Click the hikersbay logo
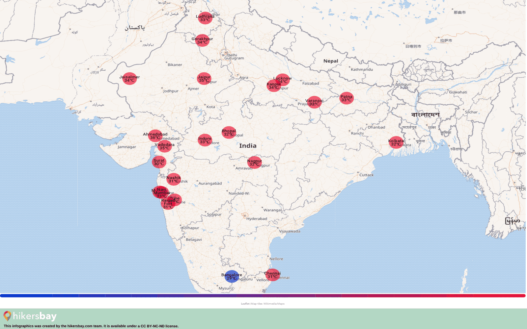The image size is (527, 329). pos(30,316)
